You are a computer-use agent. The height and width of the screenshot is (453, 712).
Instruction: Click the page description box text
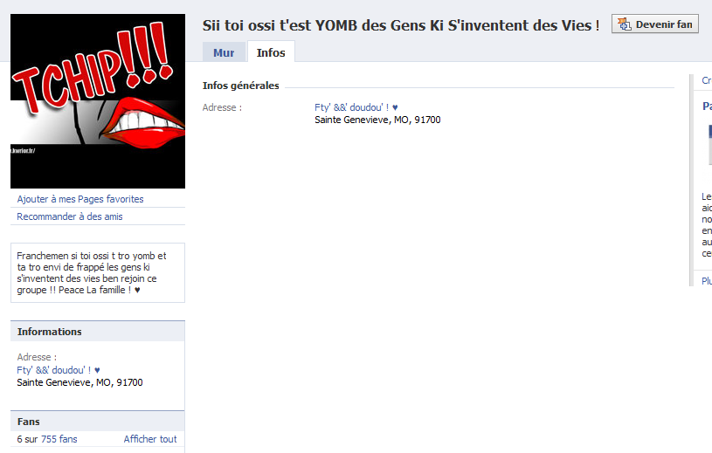click(x=92, y=273)
